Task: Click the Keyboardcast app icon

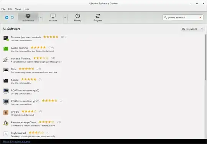Action: (6, 134)
